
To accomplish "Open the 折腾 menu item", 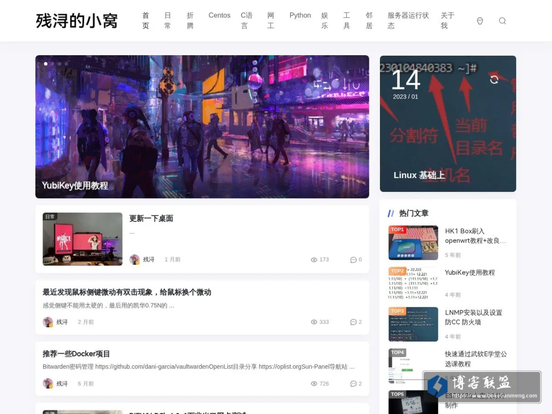I will pyautogui.click(x=190, y=21).
